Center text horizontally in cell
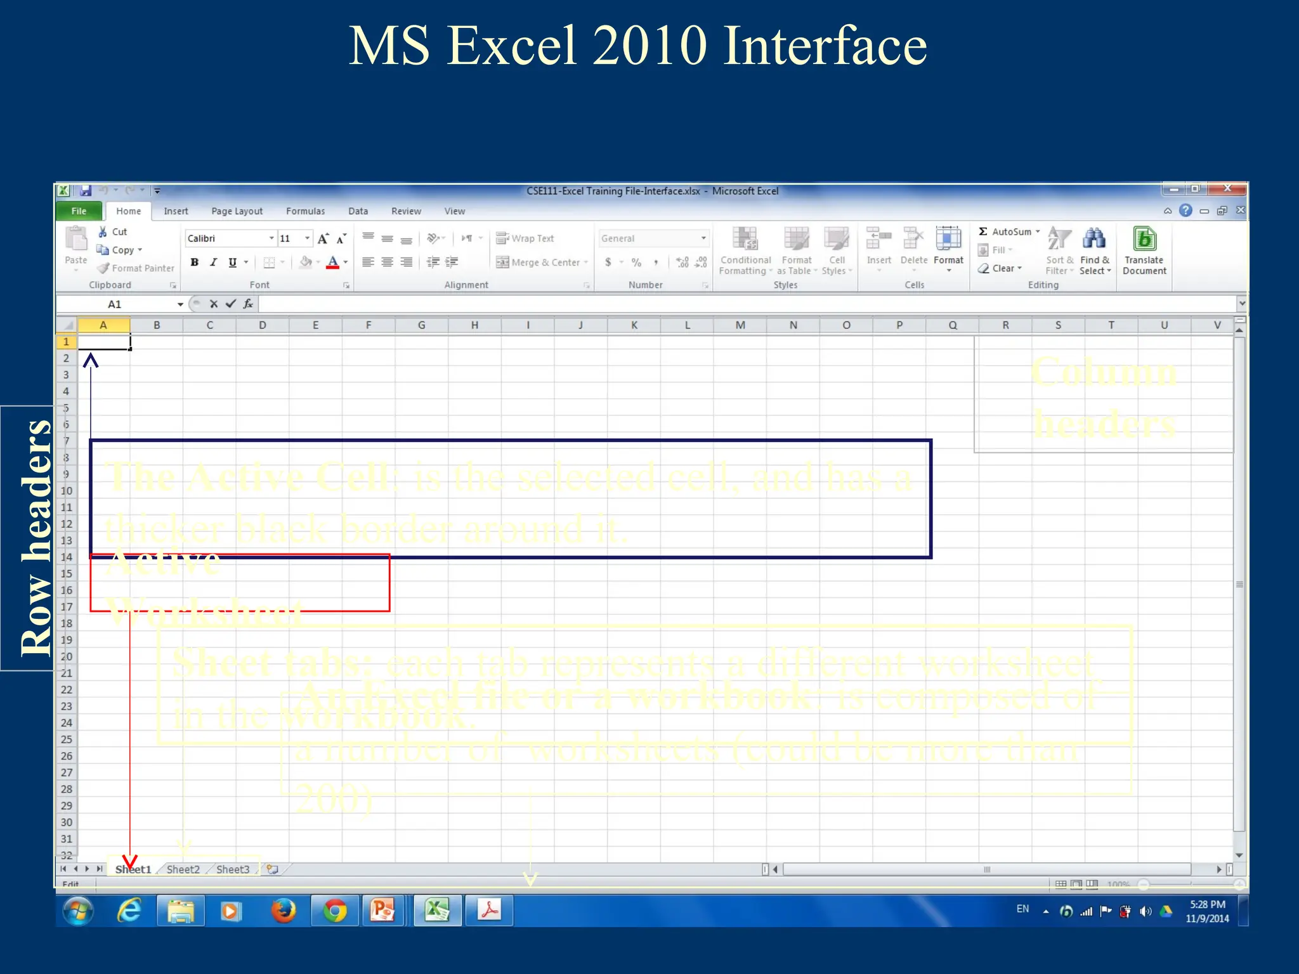Image resolution: width=1299 pixels, height=974 pixels. point(387,263)
